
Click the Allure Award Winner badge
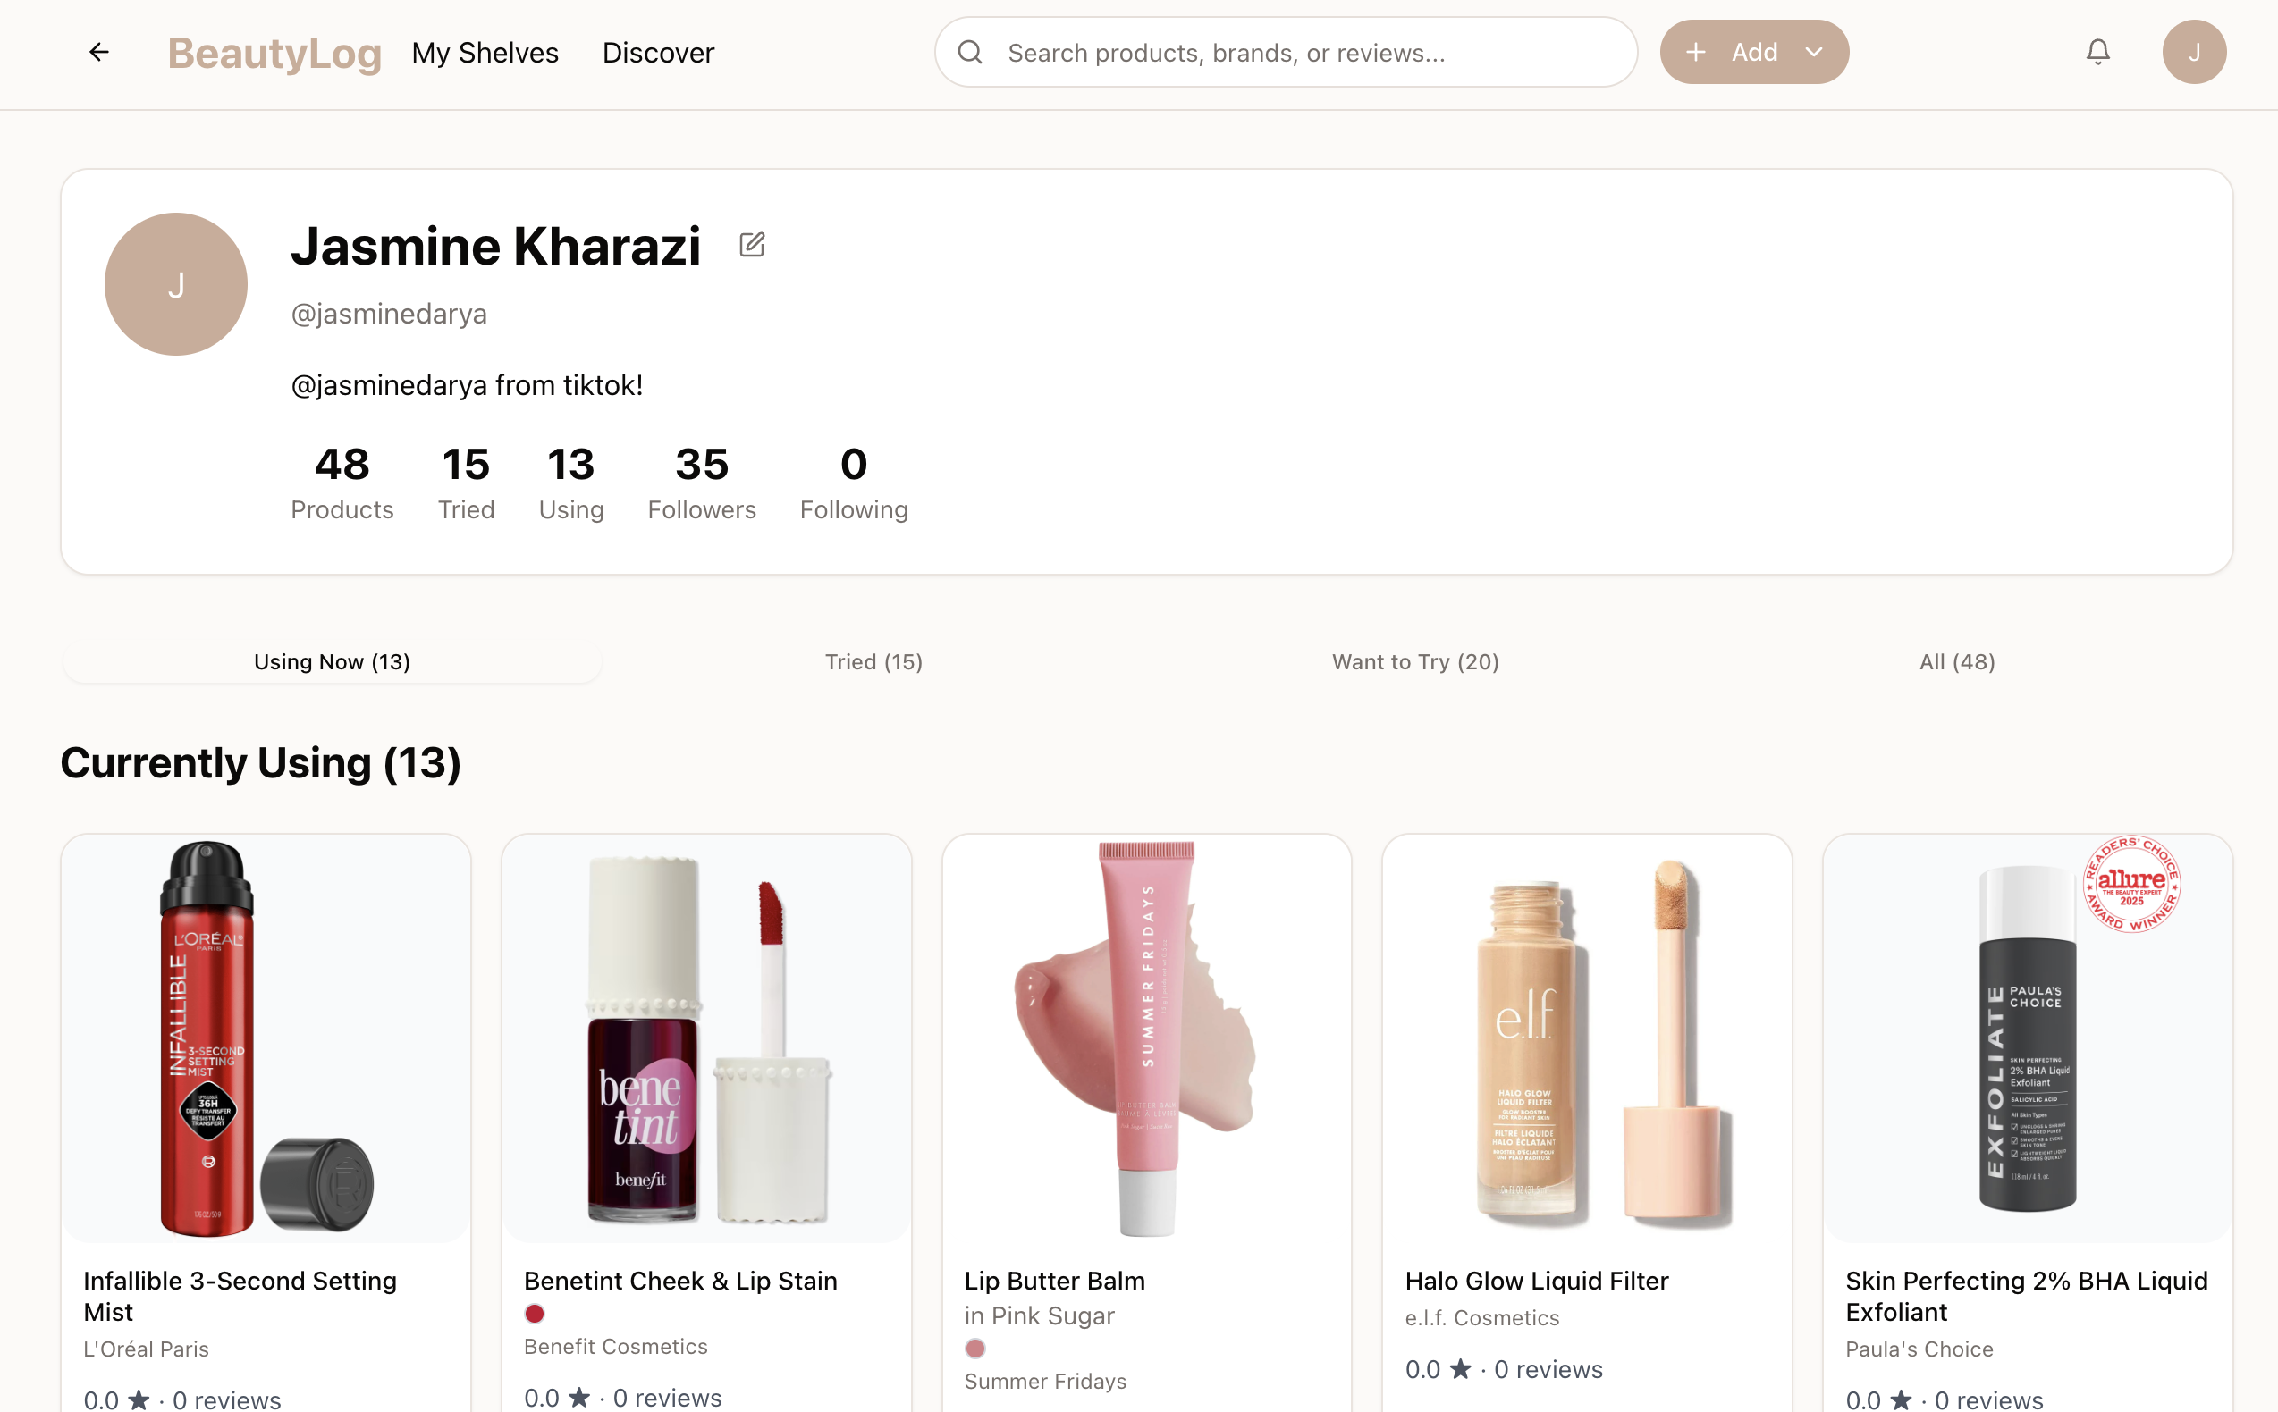[x=2134, y=886]
